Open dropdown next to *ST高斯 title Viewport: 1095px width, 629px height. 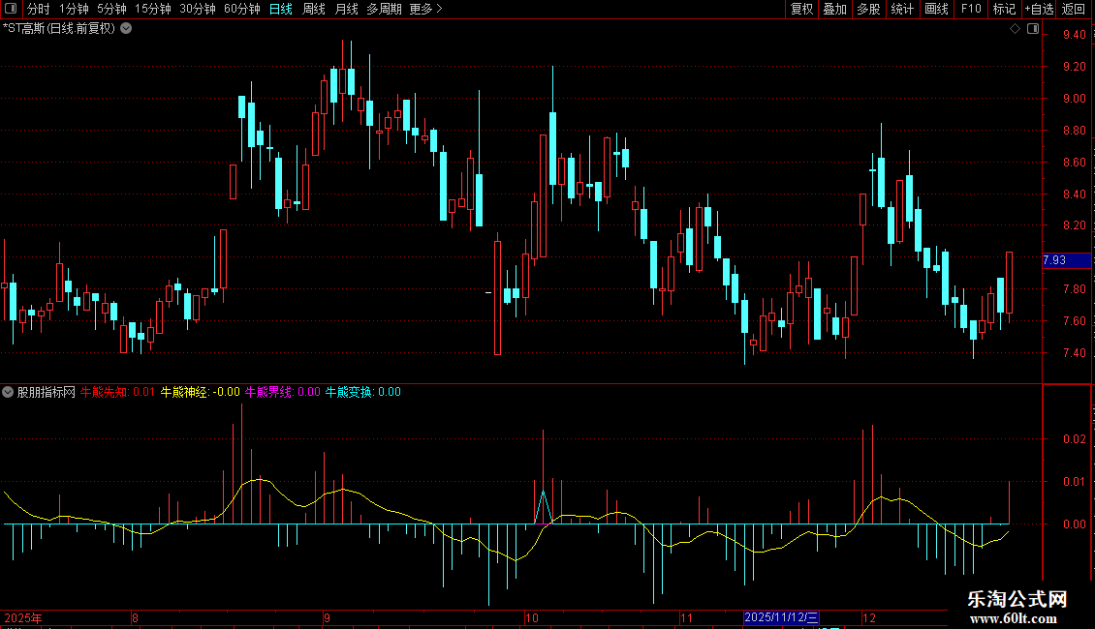click(126, 29)
